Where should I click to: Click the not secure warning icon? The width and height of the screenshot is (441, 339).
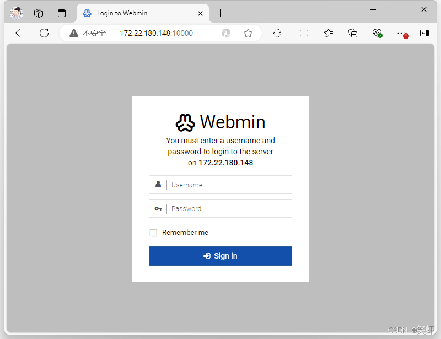click(74, 33)
